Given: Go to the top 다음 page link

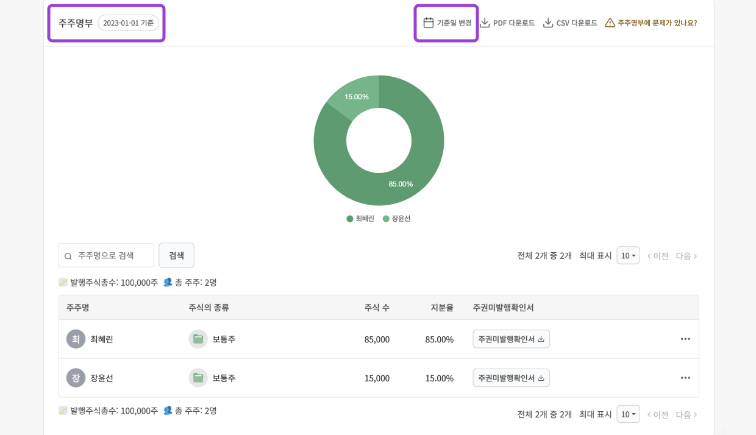Looking at the screenshot, I should [x=686, y=256].
